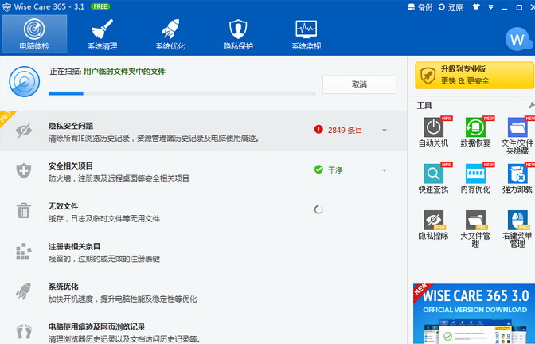Screen dimensions: 535x344
Task: Click the 无效文件 loading spinner
Action: click(x=318, y=209)
